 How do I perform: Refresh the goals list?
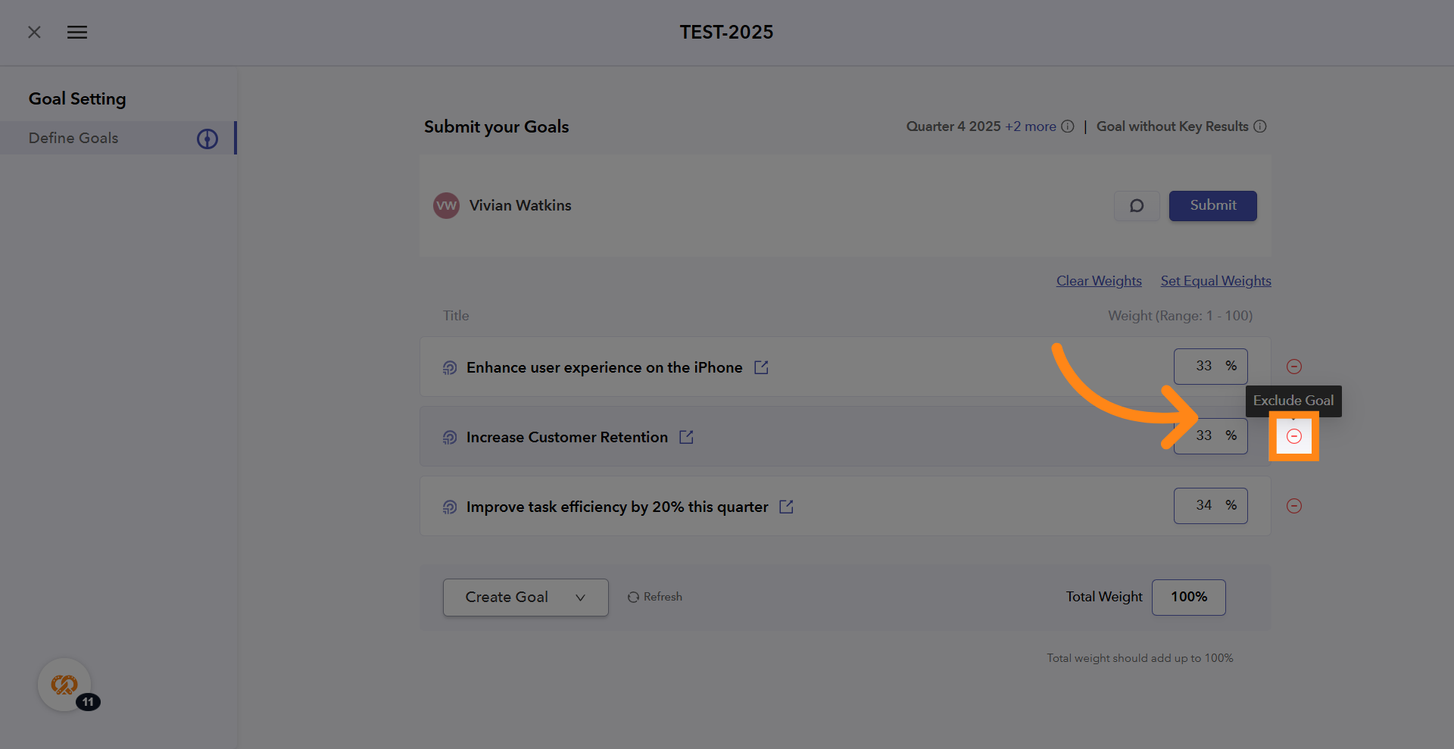[655, 597]
